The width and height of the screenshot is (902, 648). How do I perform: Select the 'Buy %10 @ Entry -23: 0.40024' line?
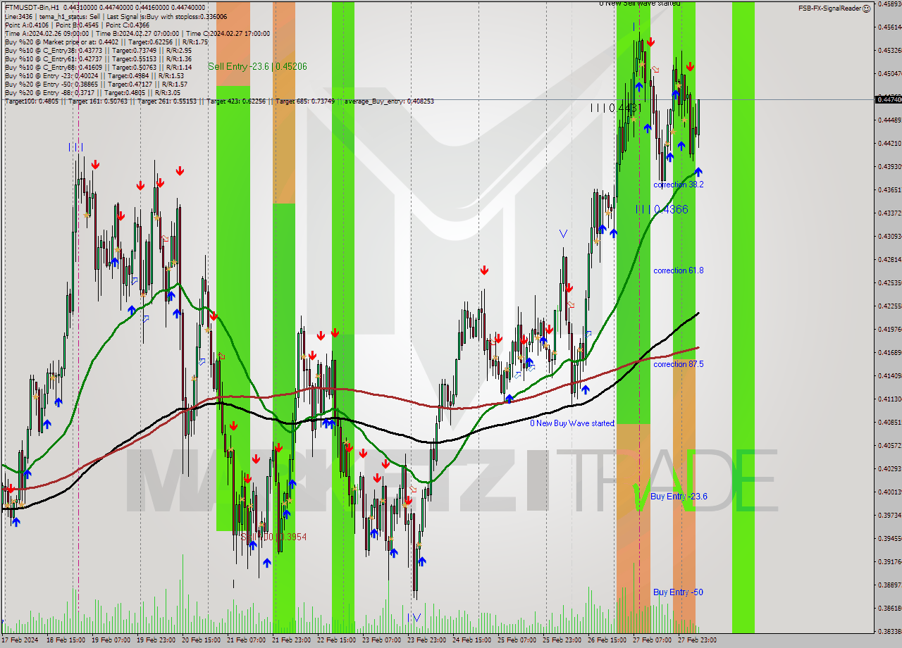(94, 75)
